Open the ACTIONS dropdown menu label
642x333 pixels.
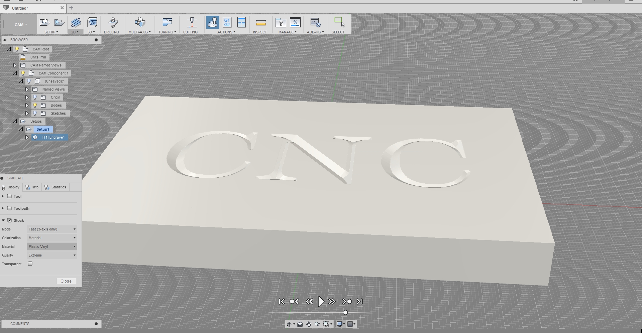point(226,32)
